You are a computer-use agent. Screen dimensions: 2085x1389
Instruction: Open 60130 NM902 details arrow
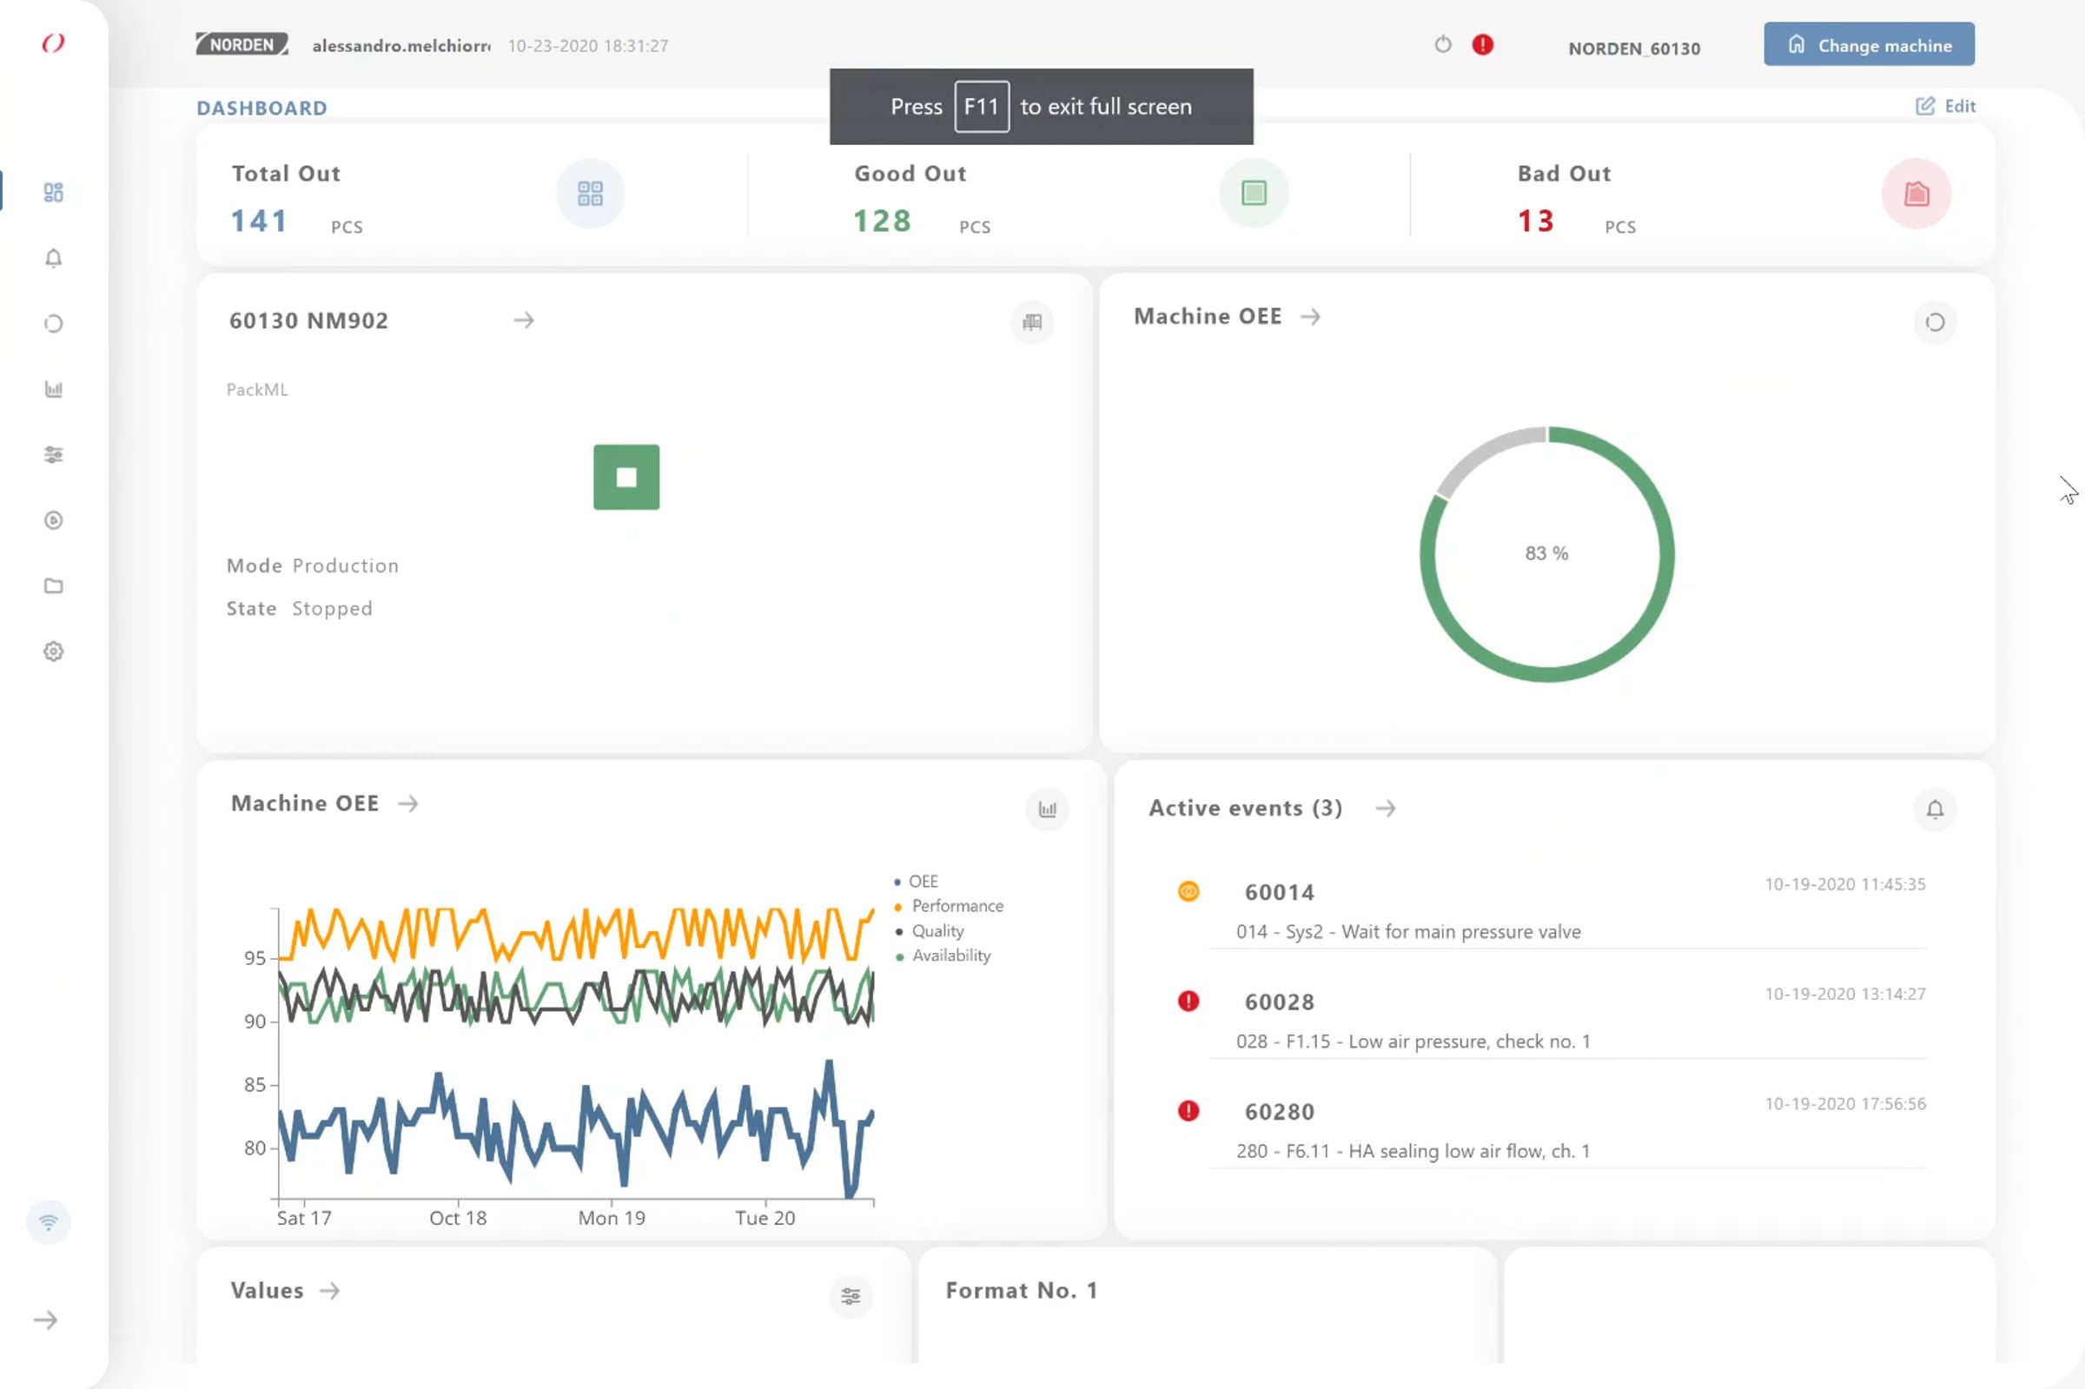click(x=524, y=320)
